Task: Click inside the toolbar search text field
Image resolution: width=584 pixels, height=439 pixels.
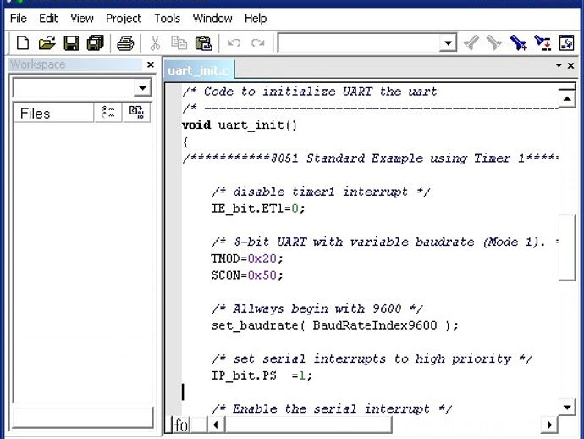Action: click(x=359, y=43)
